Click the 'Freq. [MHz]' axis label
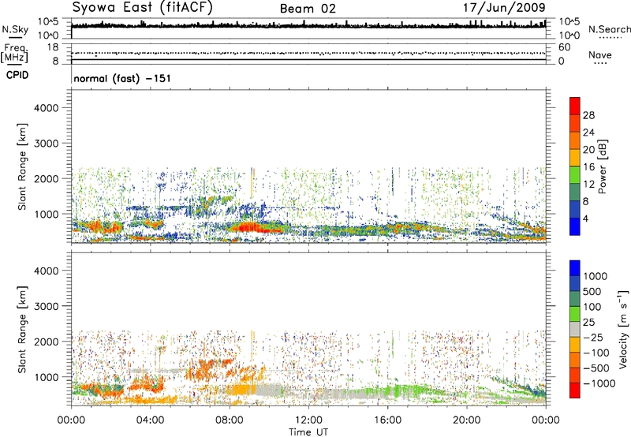631x437 pixels. pyautogui.click(x=15, y=54)
